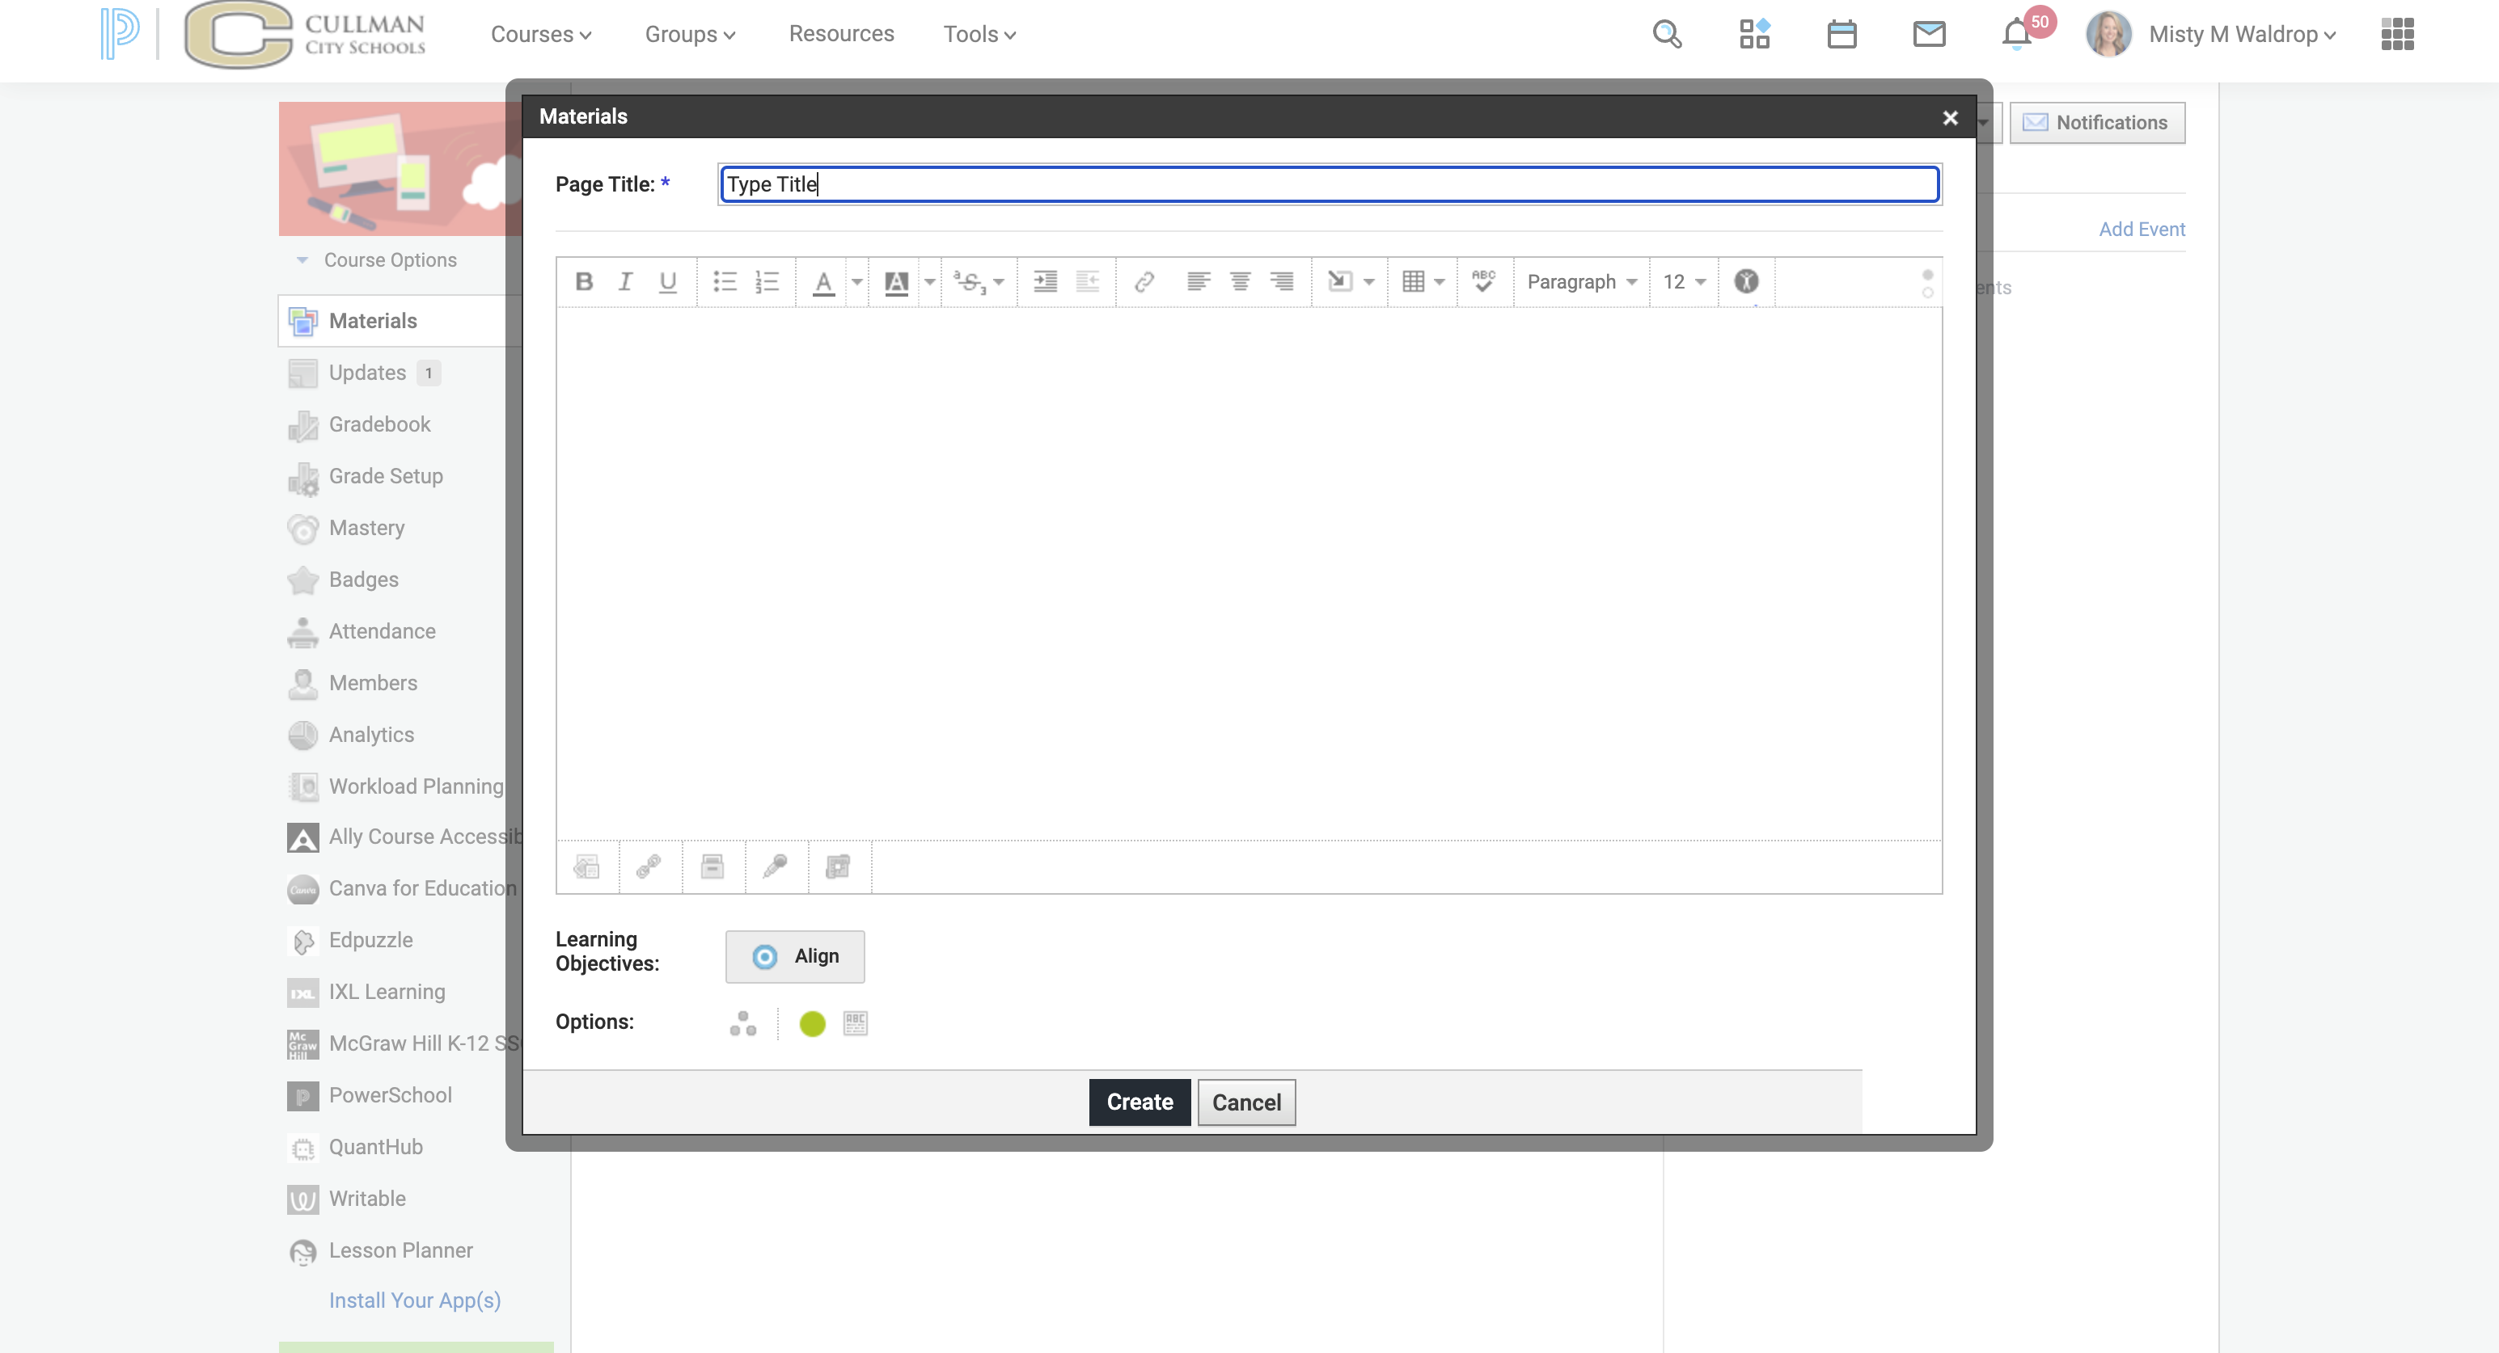Image resolution: width=2499 pixels, height=1353 pixels.
Task: Toggle italic formatting in the editor
Action: tap(626, 282)
